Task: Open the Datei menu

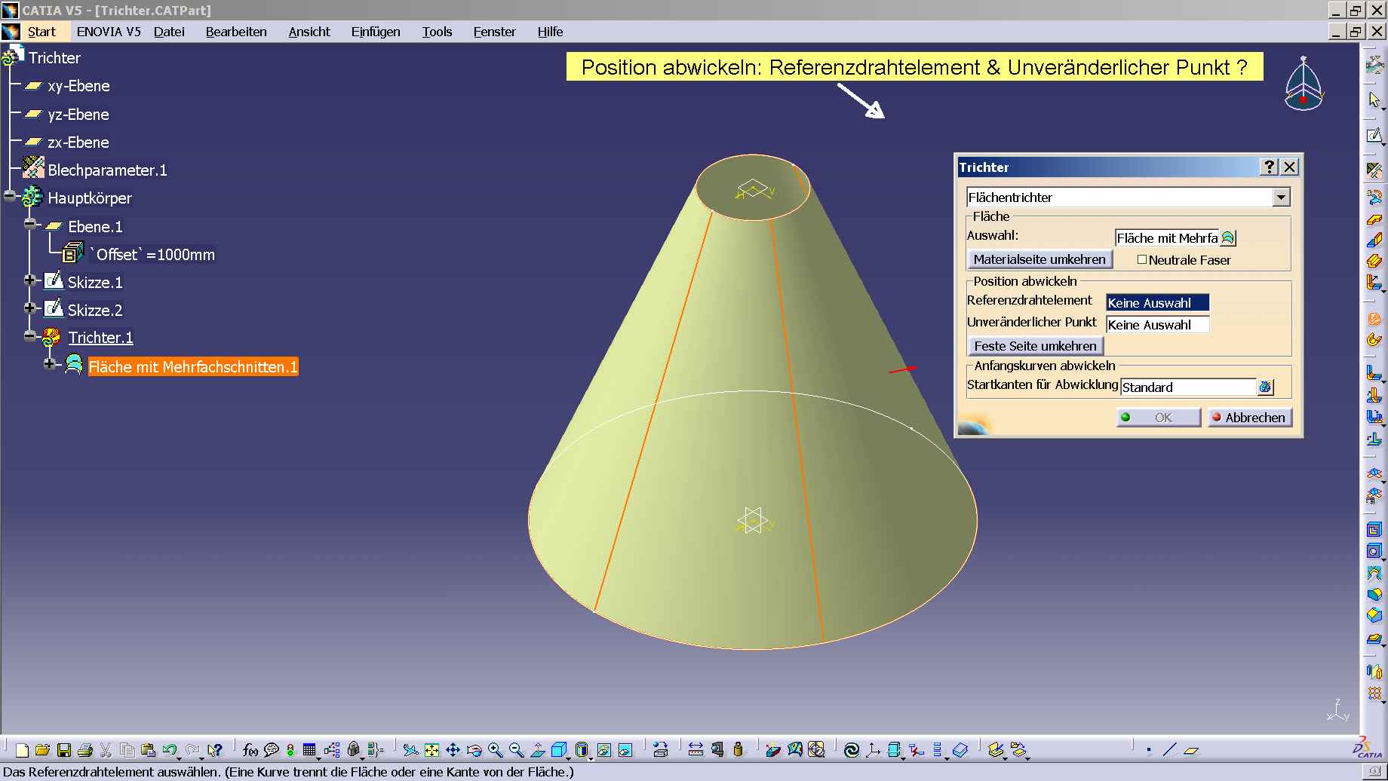Action: click(x=169, y=32)
